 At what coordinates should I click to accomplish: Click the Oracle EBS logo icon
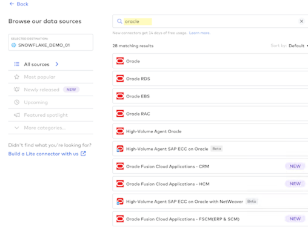(120, 96)
